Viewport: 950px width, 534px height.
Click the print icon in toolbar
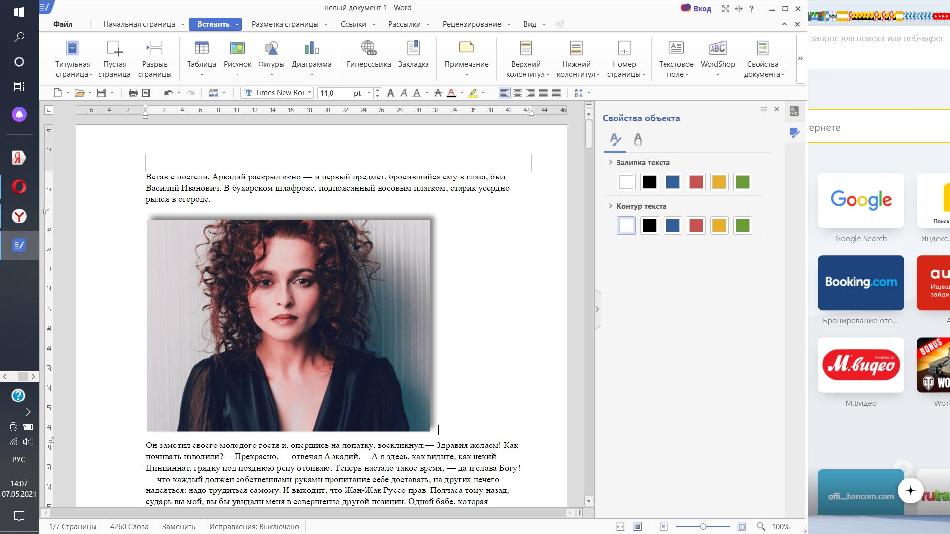(x=133, y=93)
